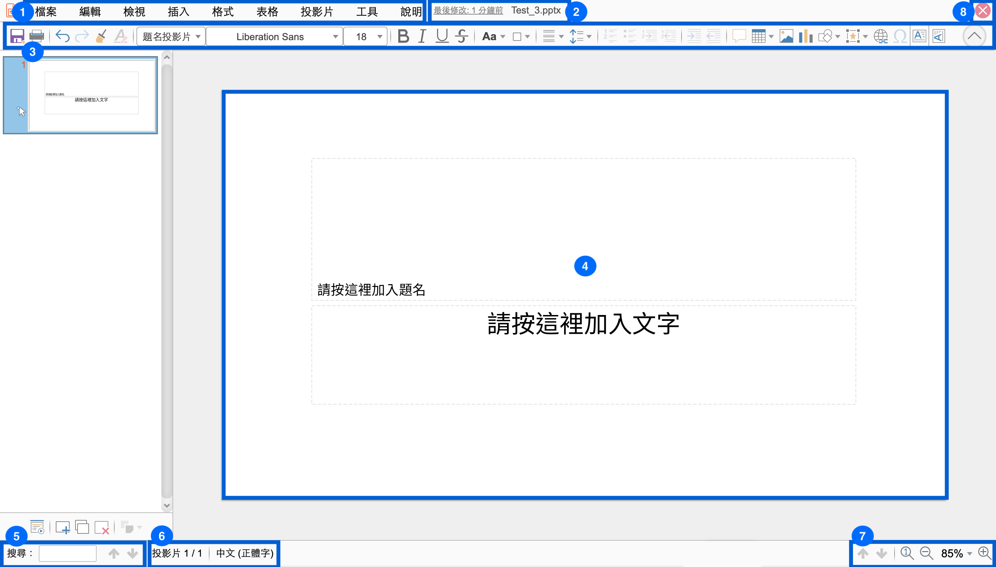Toggle the bulleted list
This screenshot has width=996, height=567.
tap(630, 36)
